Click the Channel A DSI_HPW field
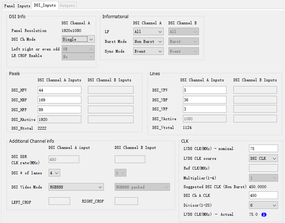285x223 pixels. click(x=60, y=90)
